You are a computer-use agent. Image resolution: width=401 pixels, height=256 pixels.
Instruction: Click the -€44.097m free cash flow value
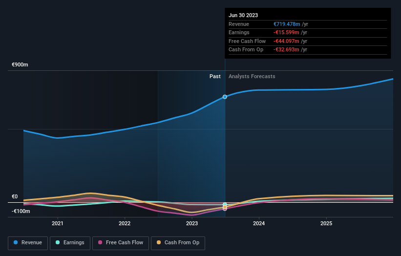pos(286,41)
